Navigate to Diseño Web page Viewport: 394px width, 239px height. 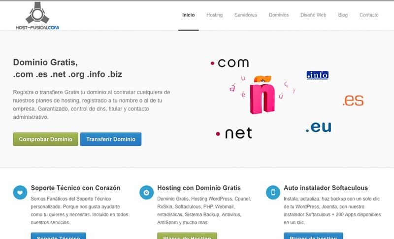[x=313, y=15]
